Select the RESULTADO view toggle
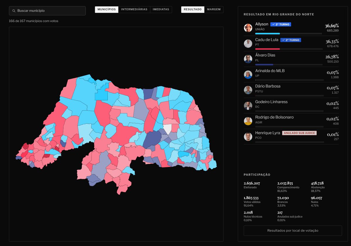Image resolution: width=351 pixels, height=246 pixels. point(193,9)
